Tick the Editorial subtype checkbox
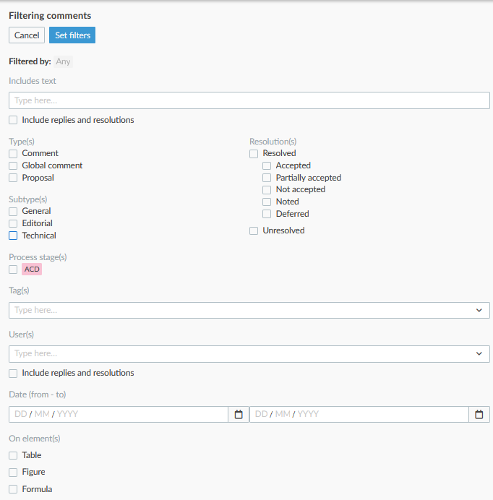The image size is (493, 500). [13, 223]
